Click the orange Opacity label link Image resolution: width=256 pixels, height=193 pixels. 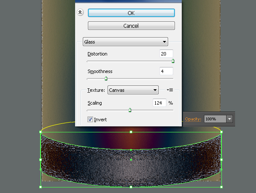click(193, 119)
